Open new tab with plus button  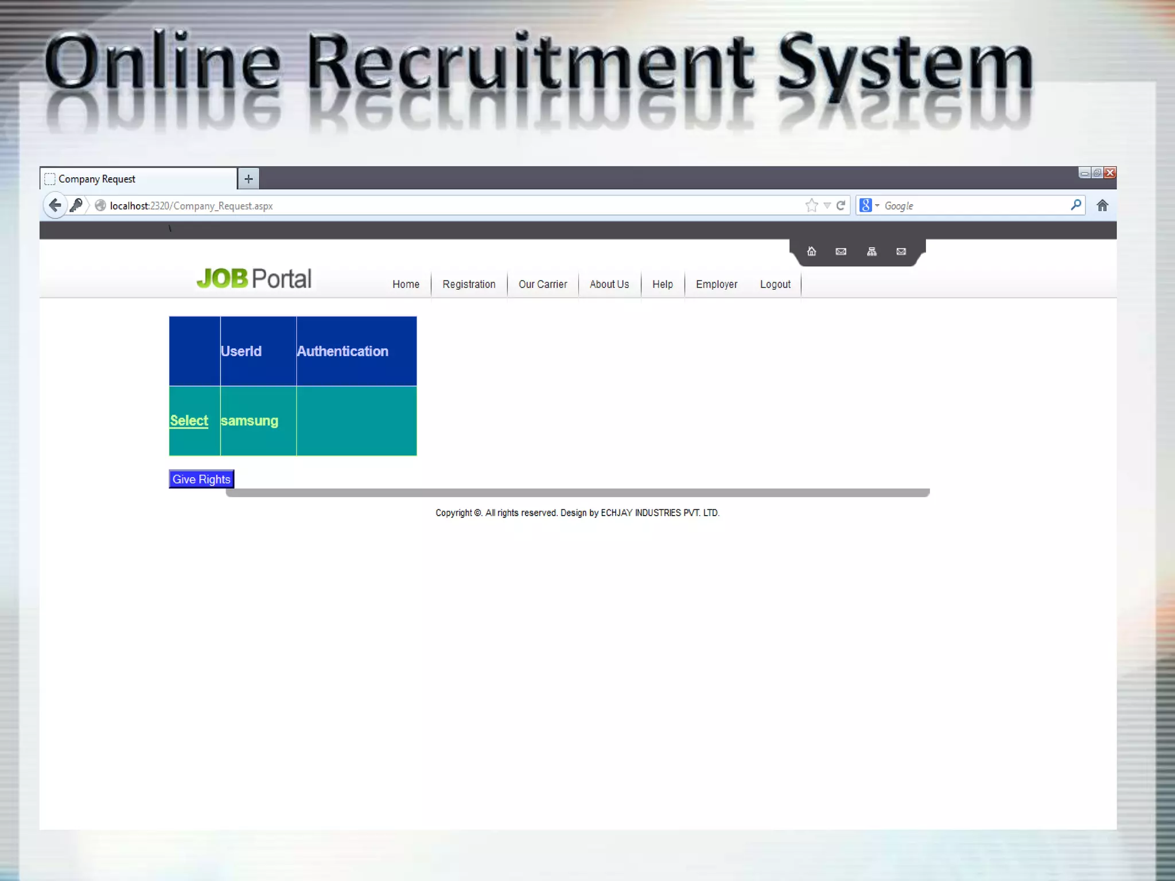coord(248,179)
